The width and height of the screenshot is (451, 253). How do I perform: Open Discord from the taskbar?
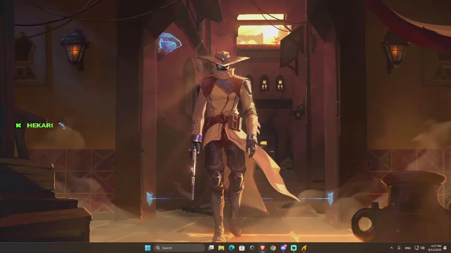pyautogui.click(x=283, y=248)
